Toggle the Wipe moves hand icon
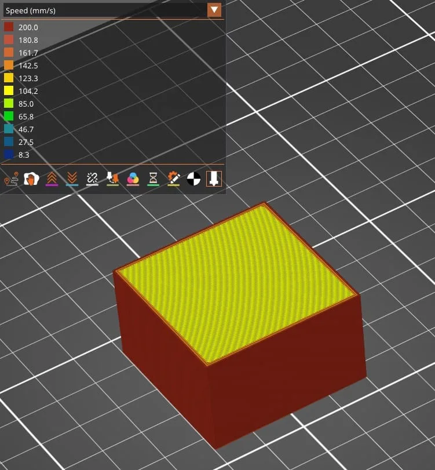This screenshot has height=470, width=435. 31,178
